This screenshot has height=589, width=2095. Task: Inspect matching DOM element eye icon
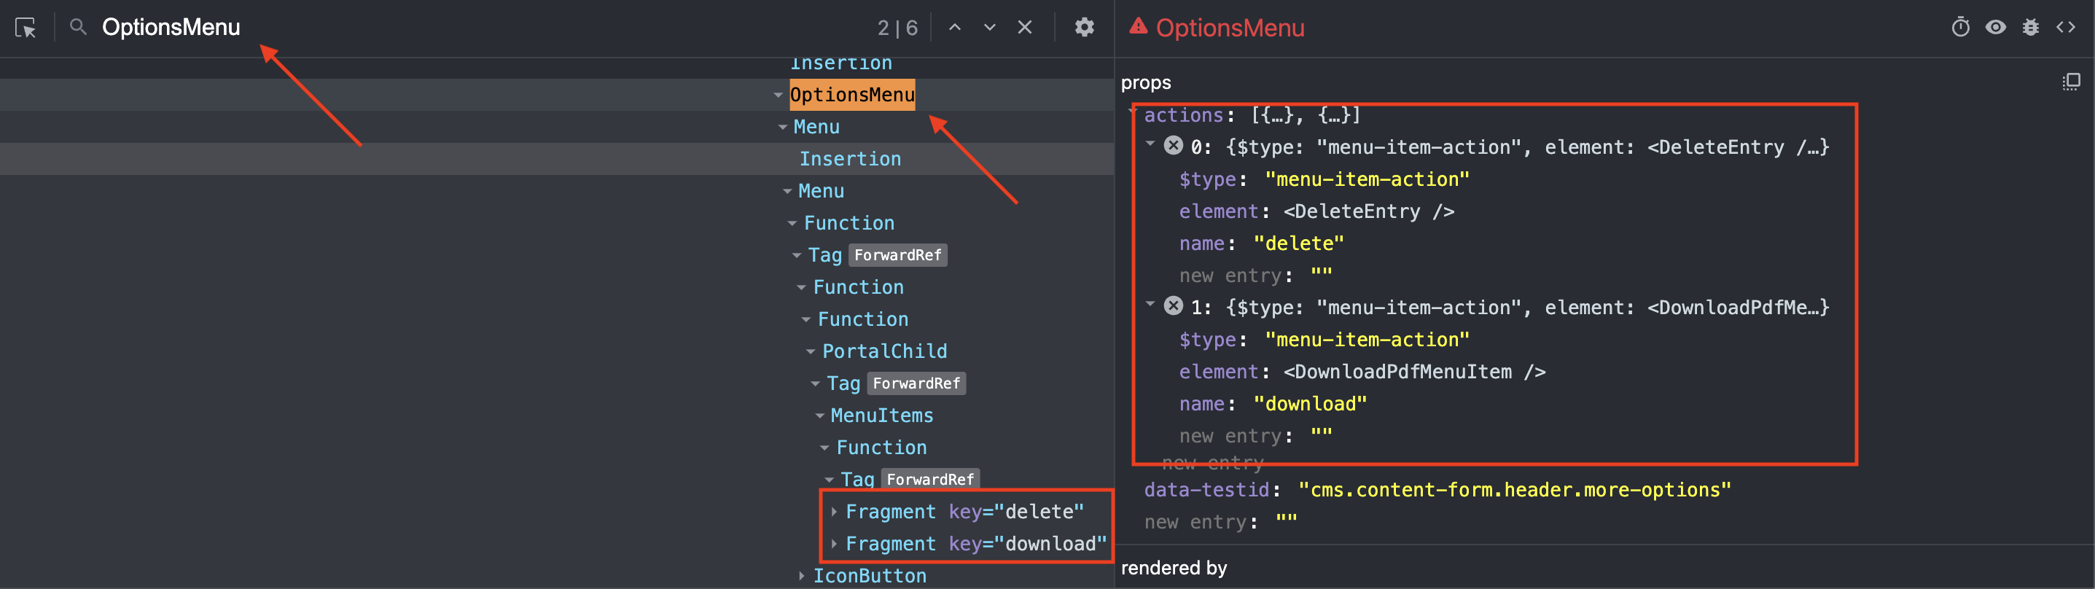(1995, 28)
